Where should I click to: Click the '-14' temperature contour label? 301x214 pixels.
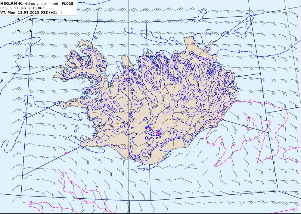pos(158,74)
